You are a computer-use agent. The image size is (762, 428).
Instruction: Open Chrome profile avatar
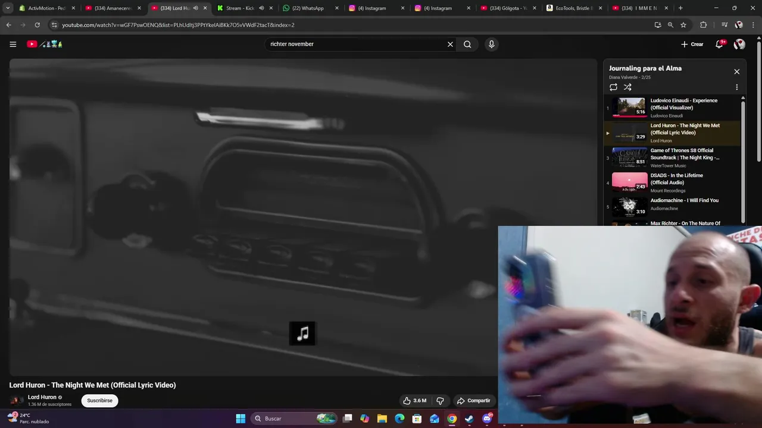click(739, 25)
